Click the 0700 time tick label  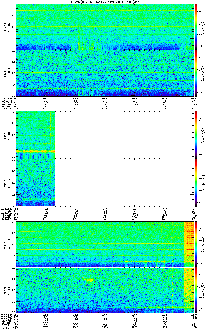coord(46,327)
